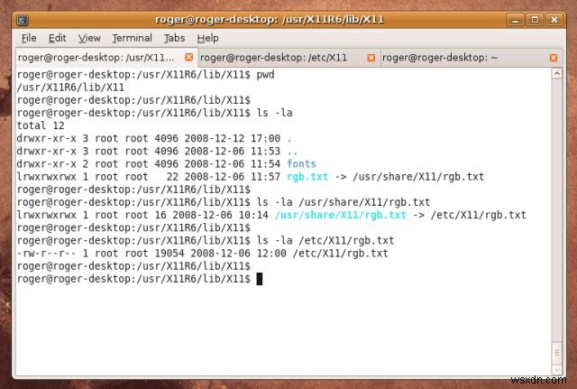Close the /etc/X11 tab
This screenshot has width=577, height=389.
pos(371,58)
